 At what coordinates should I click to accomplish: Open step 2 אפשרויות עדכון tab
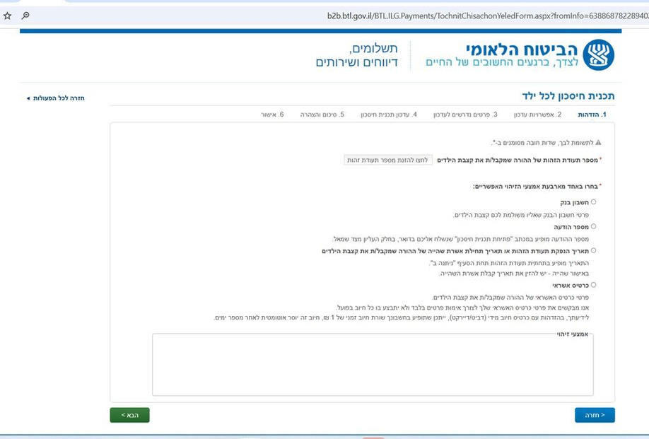[538, 115]
